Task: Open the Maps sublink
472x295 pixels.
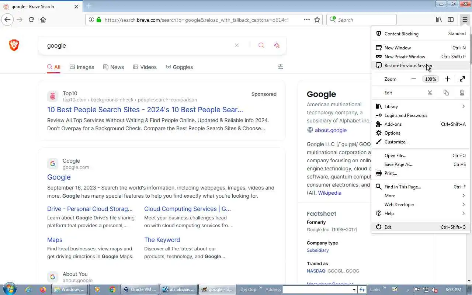Action: click(55, 240)
